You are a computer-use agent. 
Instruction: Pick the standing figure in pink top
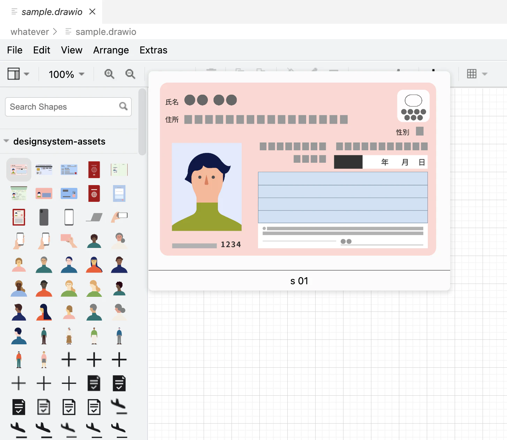pyautogui.click(x=44, y=360)
